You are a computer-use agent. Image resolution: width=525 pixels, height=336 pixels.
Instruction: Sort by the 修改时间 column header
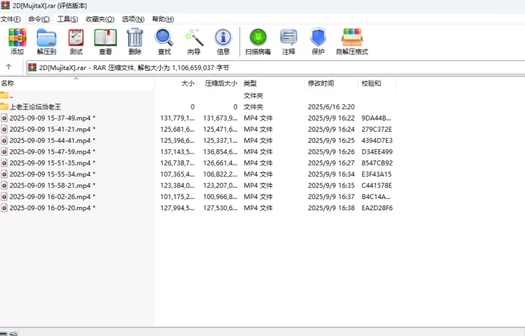[x=321, y=83]
